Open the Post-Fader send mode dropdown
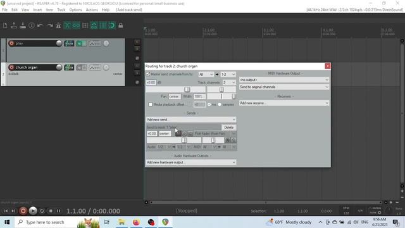Image resolution: width=405 pixels, height=228 pixels. [215, 134]
